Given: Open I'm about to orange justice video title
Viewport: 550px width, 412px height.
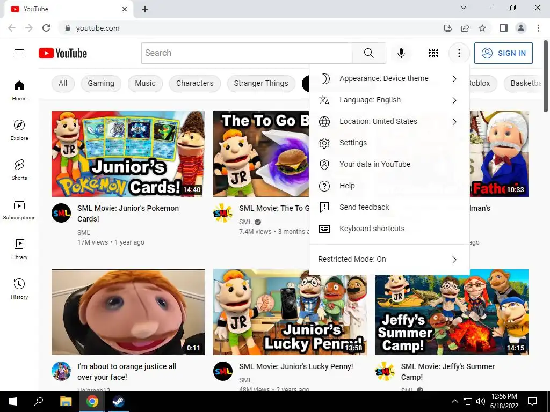Looking at the screenshot, I should [x=127, y=372].
